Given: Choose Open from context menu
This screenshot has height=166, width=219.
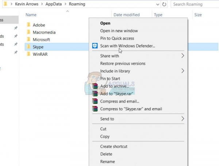Looking at the screenshot, I should 105,23.
